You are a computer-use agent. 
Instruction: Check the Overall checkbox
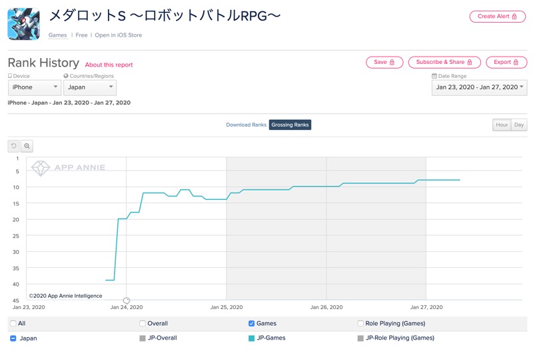click(143, 323)
